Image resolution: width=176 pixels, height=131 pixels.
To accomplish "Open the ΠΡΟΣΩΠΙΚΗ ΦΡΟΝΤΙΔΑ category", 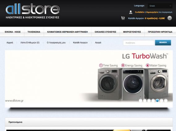I will (160, 32).
